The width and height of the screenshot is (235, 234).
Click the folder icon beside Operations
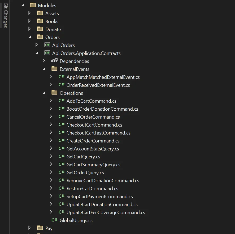point(54,93)
